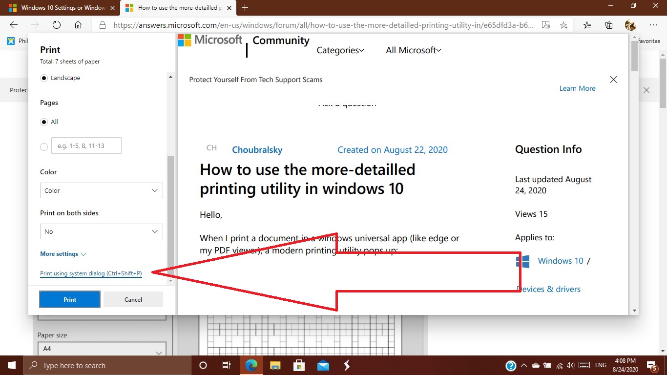
Task: Close the Windows 10 Settings tab
Action: tap(111, 8)
